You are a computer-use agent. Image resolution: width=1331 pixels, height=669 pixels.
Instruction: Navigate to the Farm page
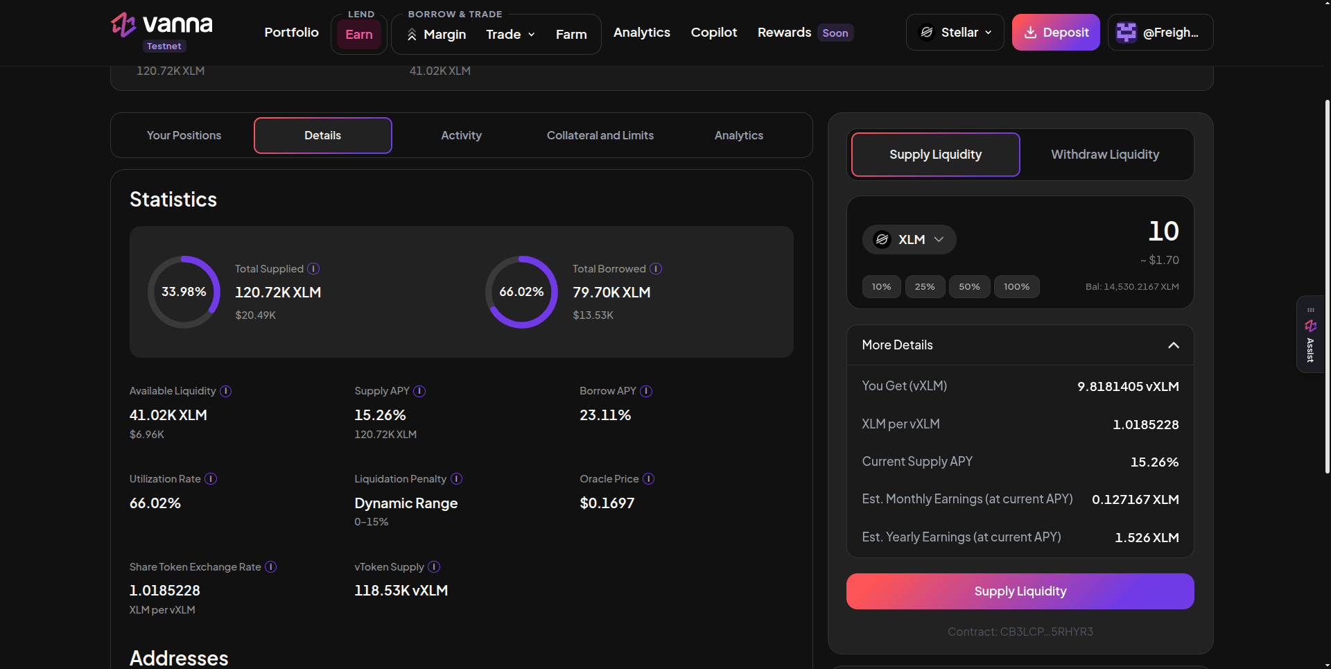point(571,35)
